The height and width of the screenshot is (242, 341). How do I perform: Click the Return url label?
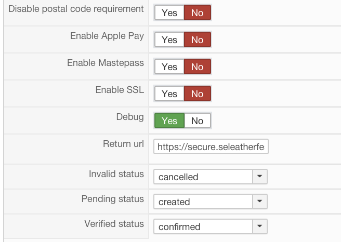click(123, 144)
